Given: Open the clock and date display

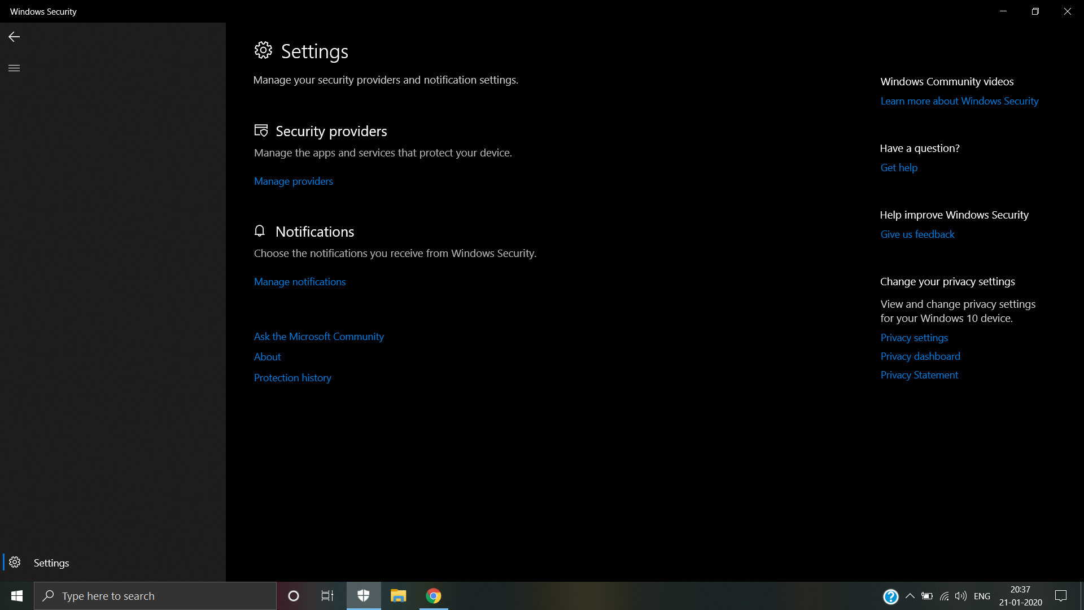Looking at the screenshot, I should [x=1021, y=596].
